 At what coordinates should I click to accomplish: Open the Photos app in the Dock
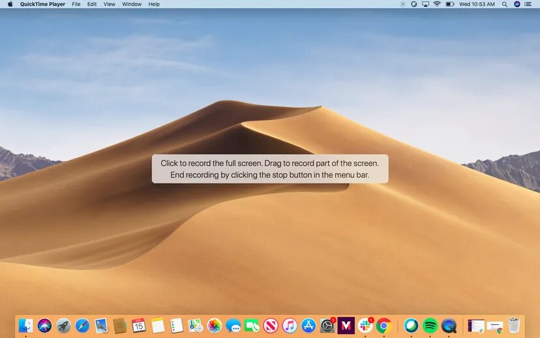click(215, 325)
